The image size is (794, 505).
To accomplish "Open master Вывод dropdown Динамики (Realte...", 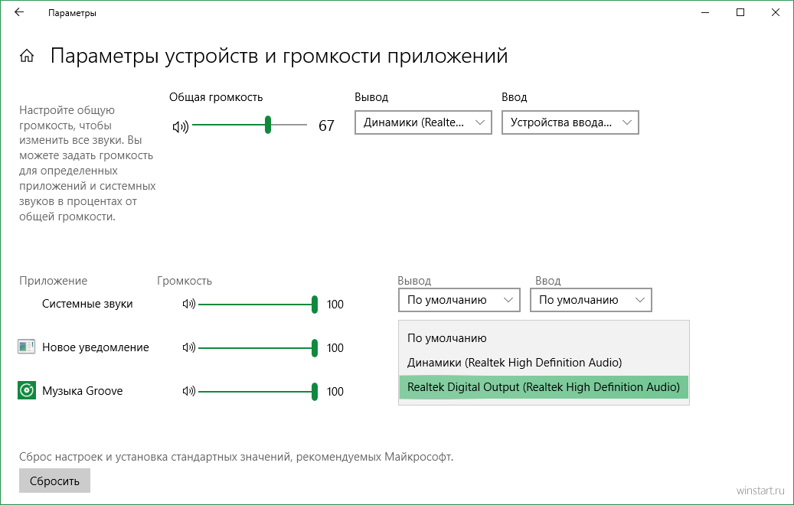I will point(423,122).
